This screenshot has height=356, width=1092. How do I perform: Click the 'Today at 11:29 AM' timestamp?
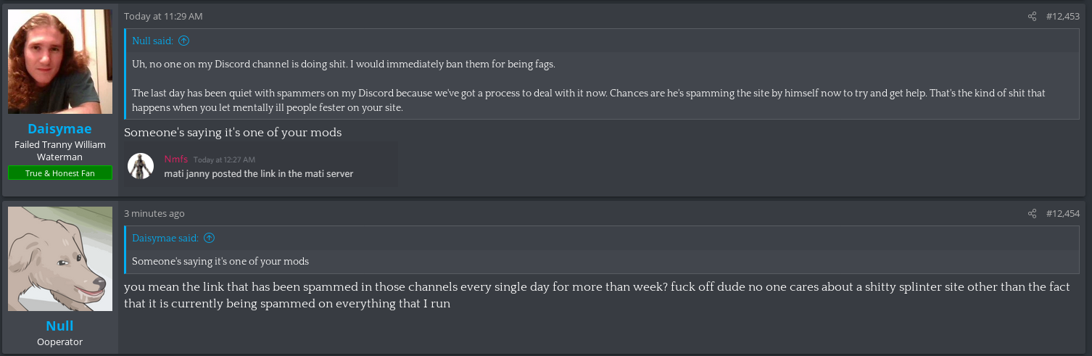click(163, 16)
